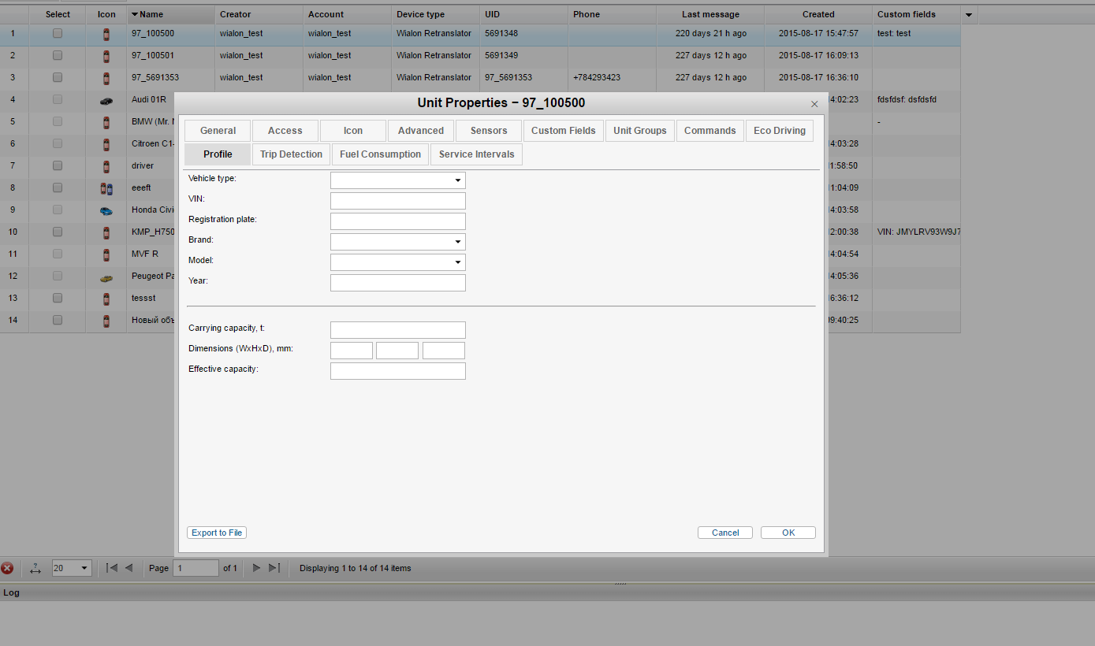Click the red delete icon in bottom toolbar
1095x646 pixels.
pyautogui.click(x=7, y=568)
